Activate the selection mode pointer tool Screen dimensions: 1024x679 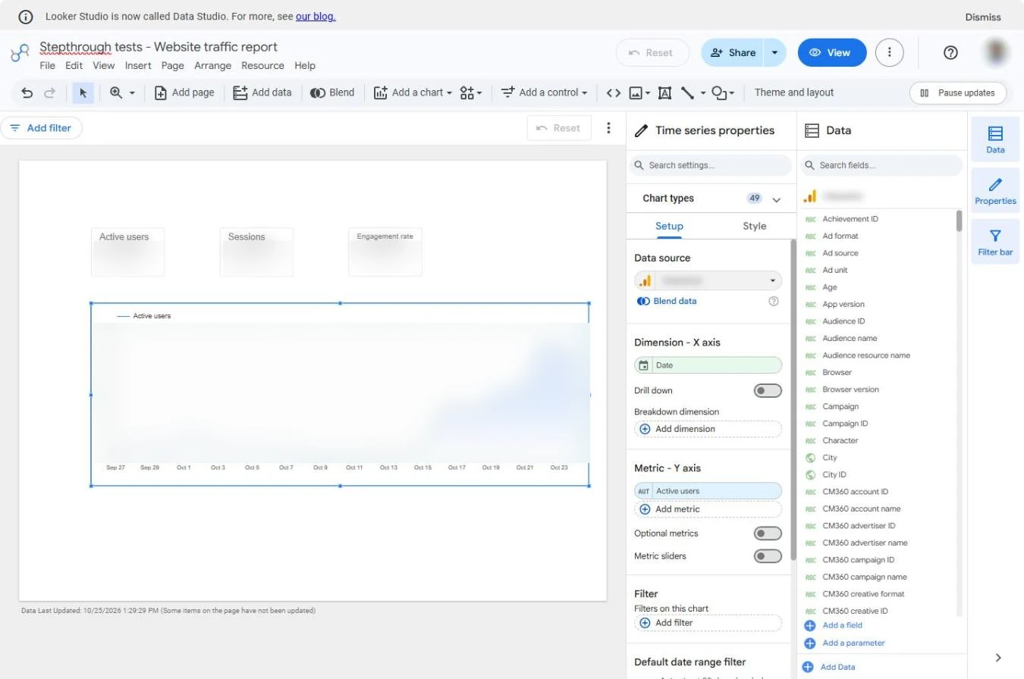tap(83, 92)
